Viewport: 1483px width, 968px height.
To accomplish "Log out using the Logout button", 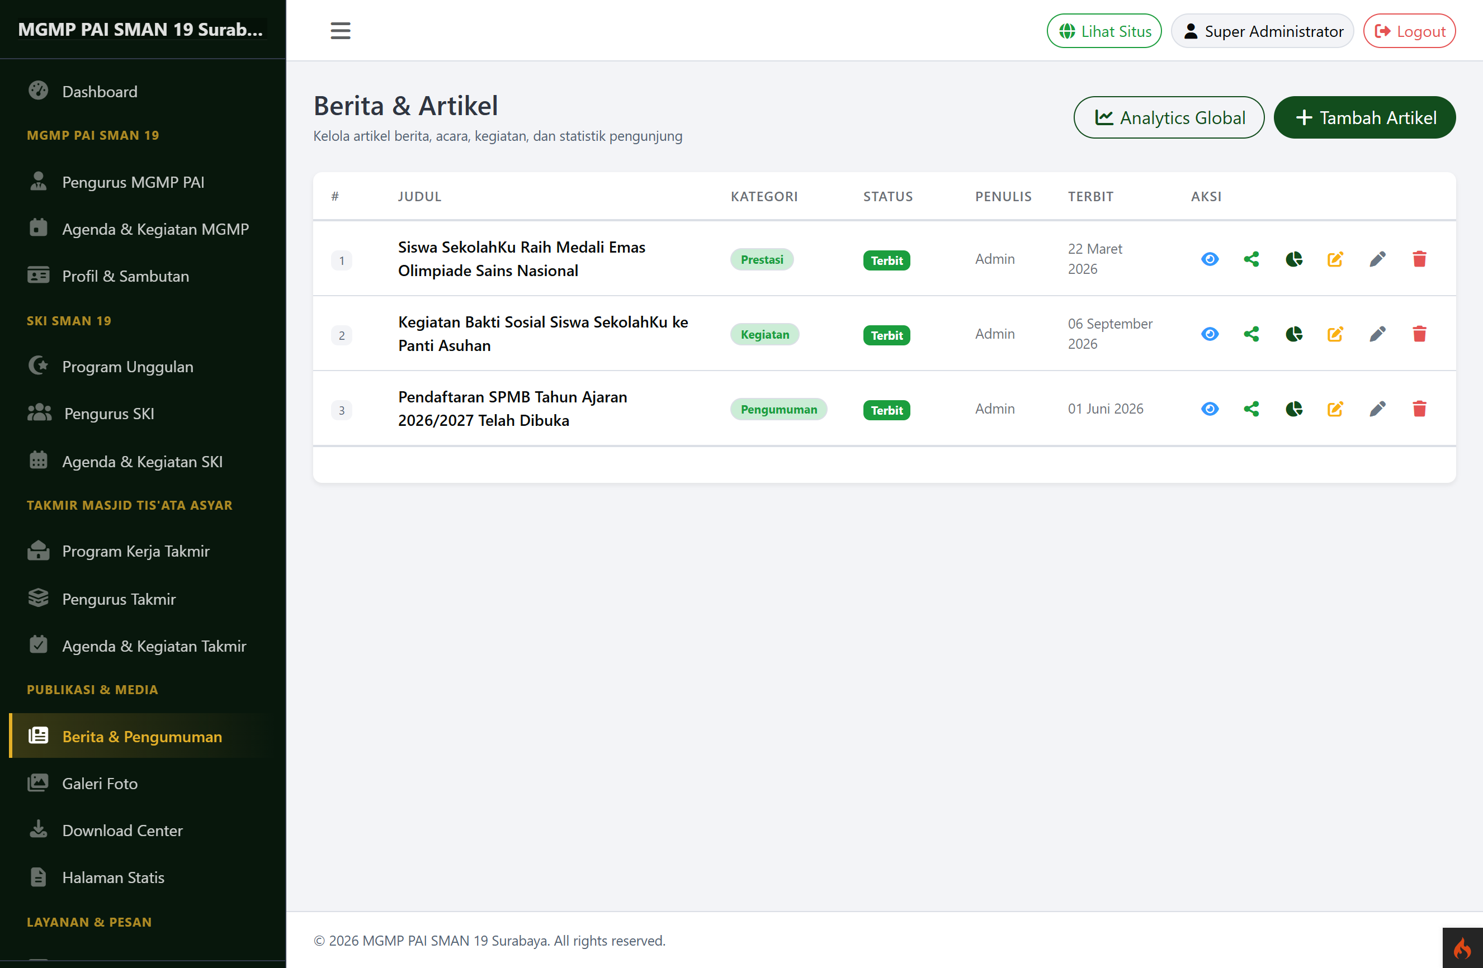I will (x=1409, y=31).
